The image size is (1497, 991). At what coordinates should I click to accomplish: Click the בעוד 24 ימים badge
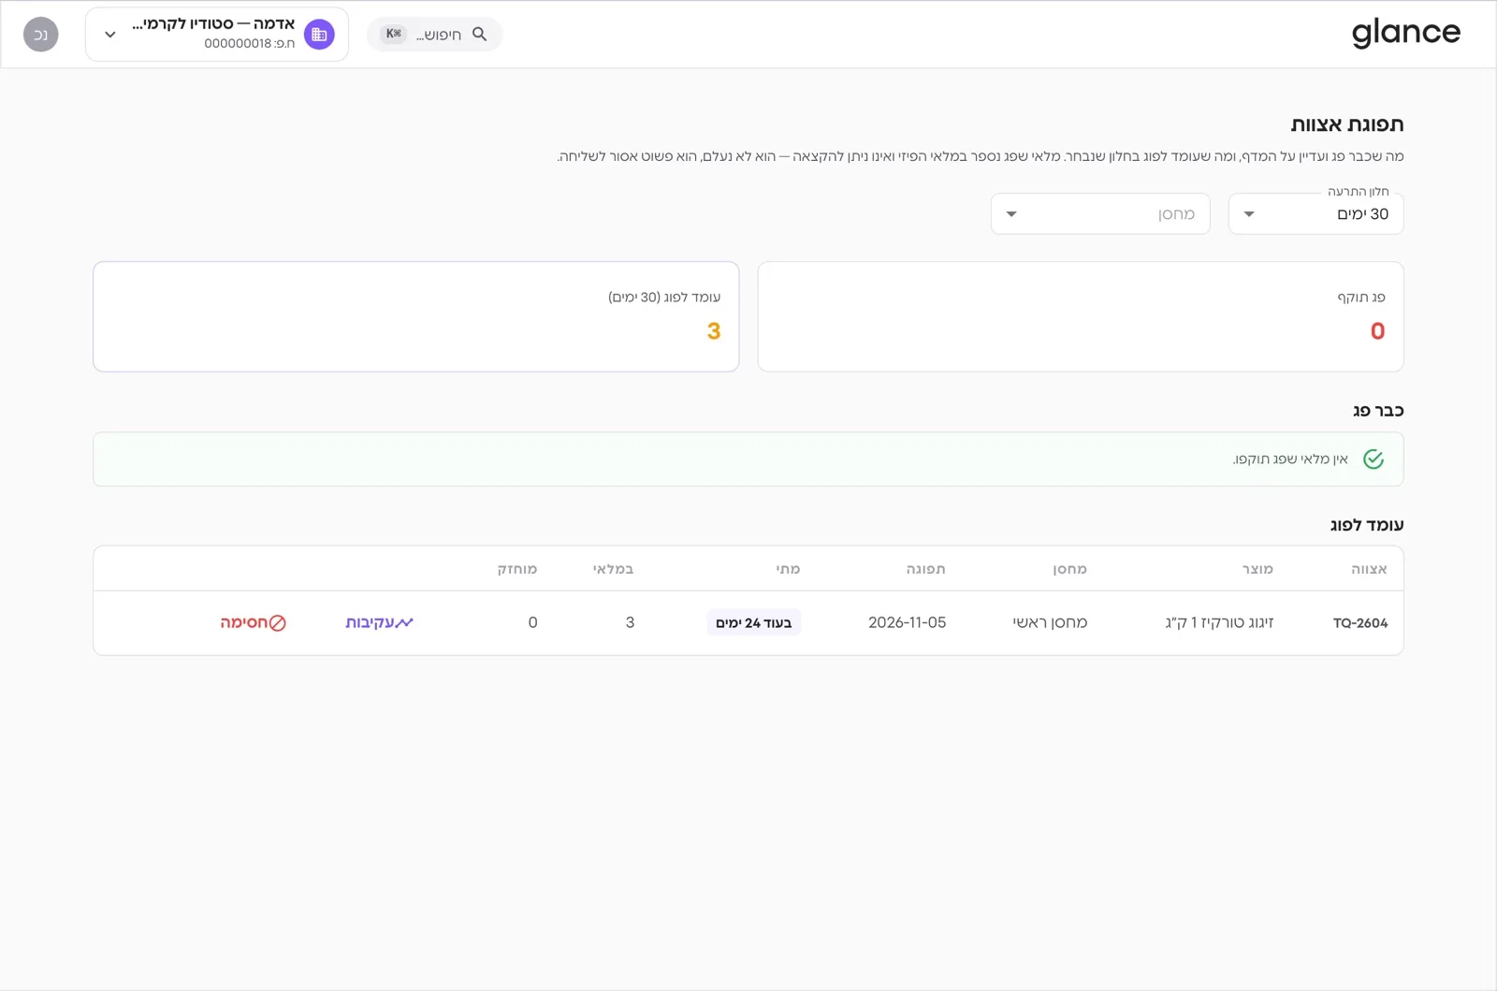click(x=754, y=623)
